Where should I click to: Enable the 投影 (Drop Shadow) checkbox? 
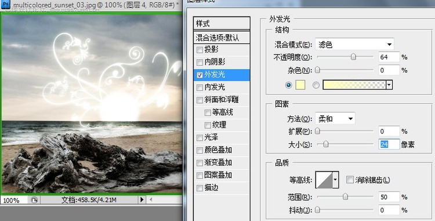(200, 50)
